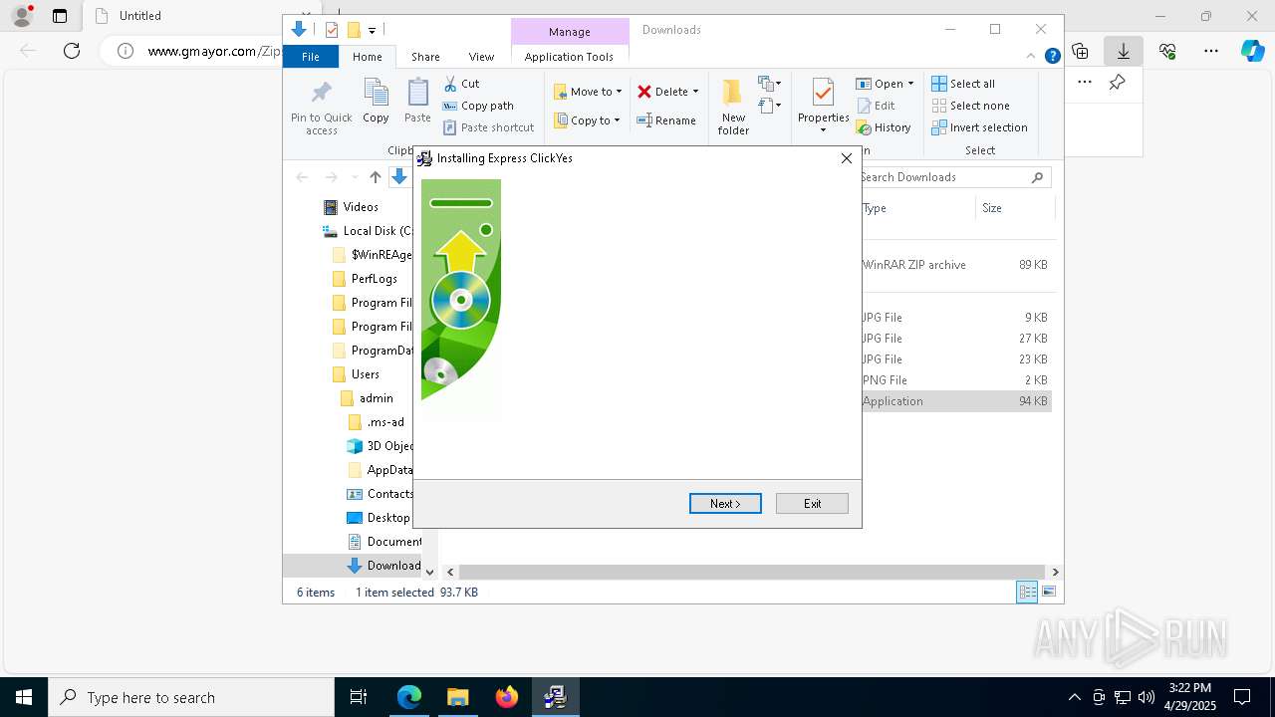Click Exit in the installer dialog
Viewport: 1275px width, 717px height.
point(812,504)
